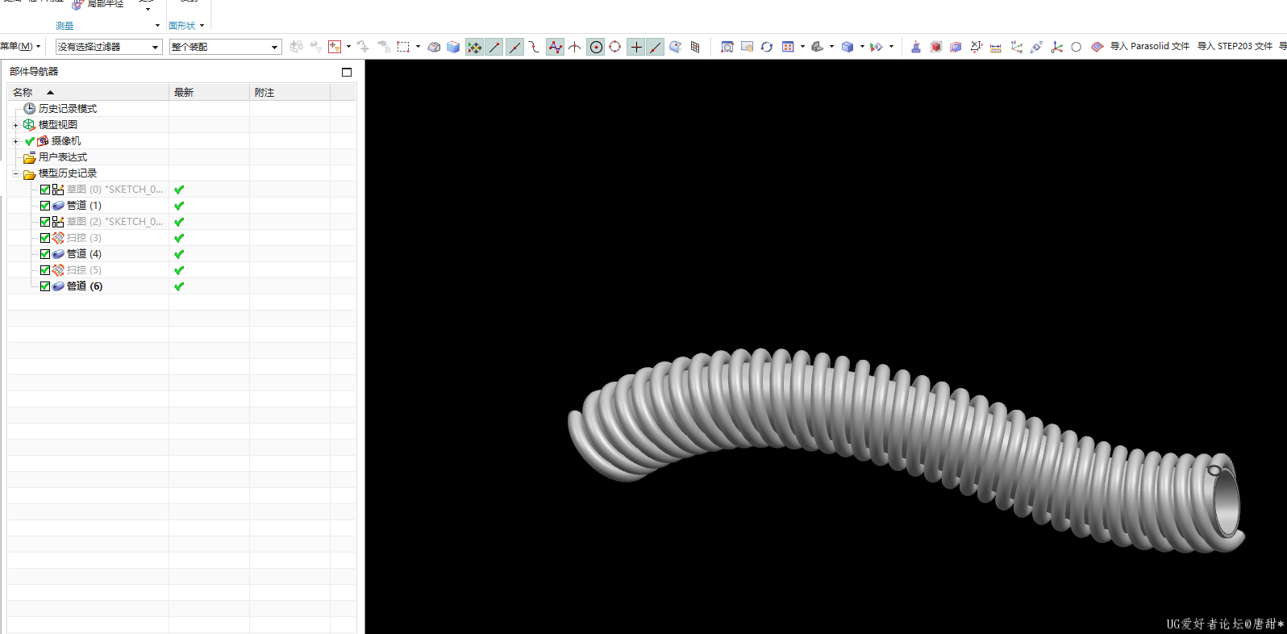Collapse the 模型历史记录 tree node
The height and width of the screenshot is (634, 1287).
(x=15, y=173)
